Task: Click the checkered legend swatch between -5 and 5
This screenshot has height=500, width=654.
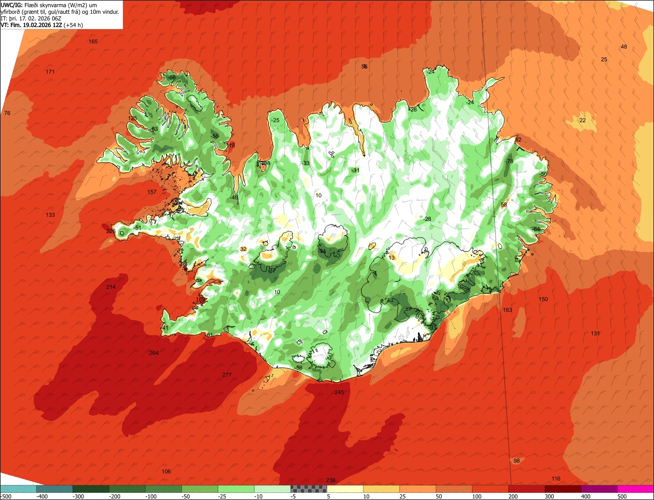Action: coord(309,489)
